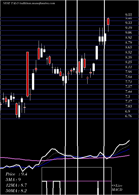The height and width of the screenshot is (195, 139).
Task: Click the tall red candle spanning 7.4 to 8.6
Action: pos(28,74)
